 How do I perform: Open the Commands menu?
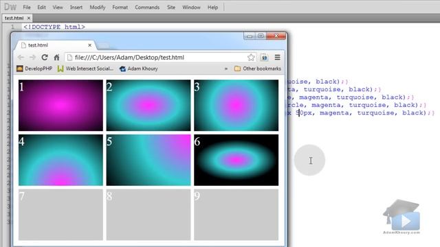(147, 8)
